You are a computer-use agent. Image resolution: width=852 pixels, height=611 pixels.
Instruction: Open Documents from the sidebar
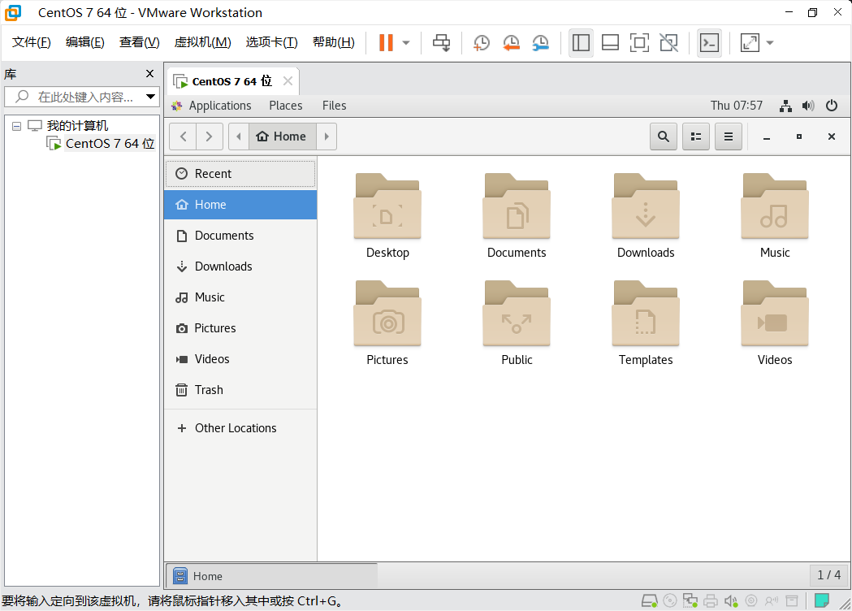coord(240,236)
